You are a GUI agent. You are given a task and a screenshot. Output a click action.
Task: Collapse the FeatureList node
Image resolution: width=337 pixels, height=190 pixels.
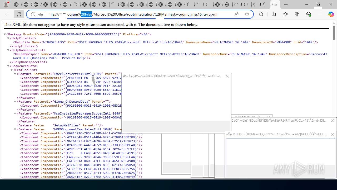(x=12, y=70)
